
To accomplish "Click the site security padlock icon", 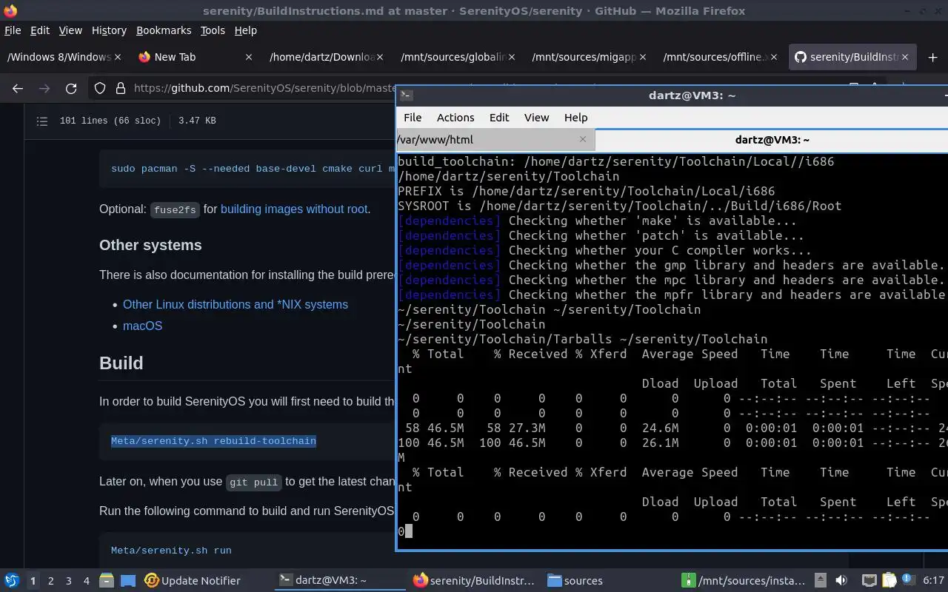I will 120,88.
